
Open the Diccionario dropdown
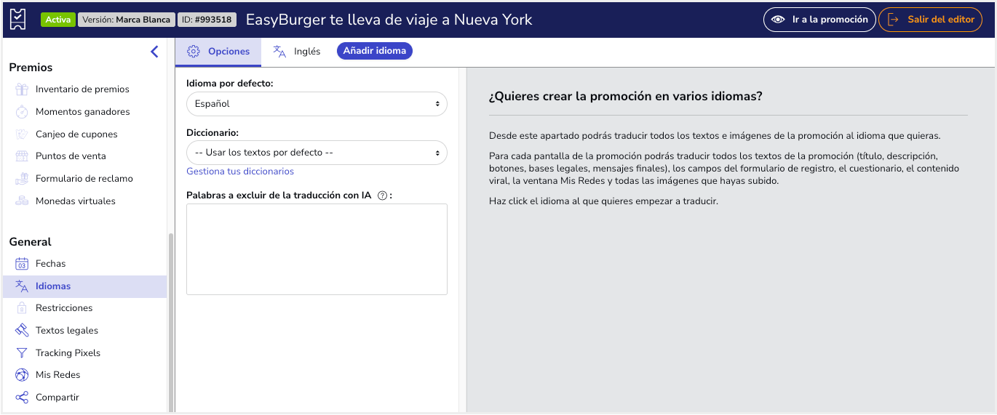317,153
